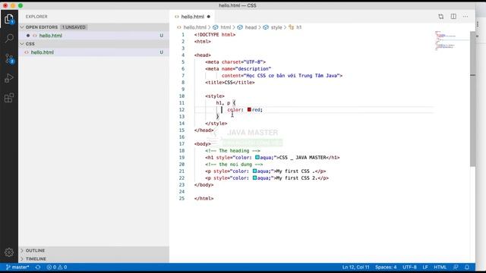Screen dimensions: 486x273
Task: Open the Extensions view
Action: [x=9, y=98]
